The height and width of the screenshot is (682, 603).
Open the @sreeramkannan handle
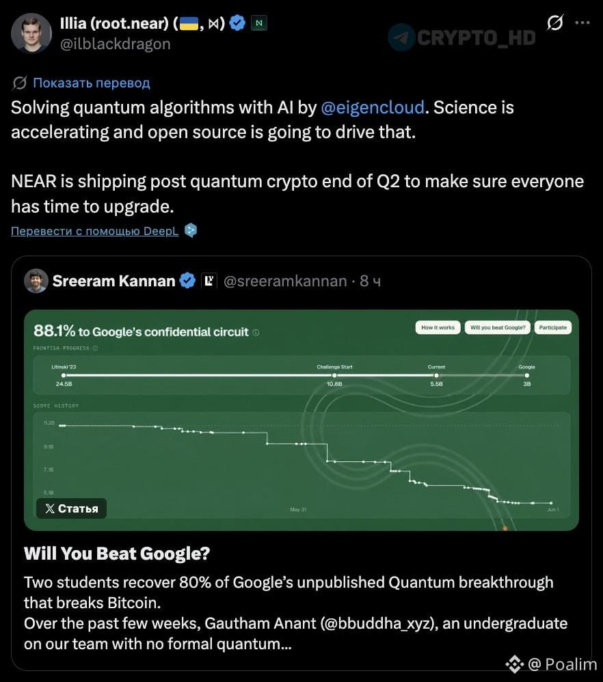coord(285,281)
